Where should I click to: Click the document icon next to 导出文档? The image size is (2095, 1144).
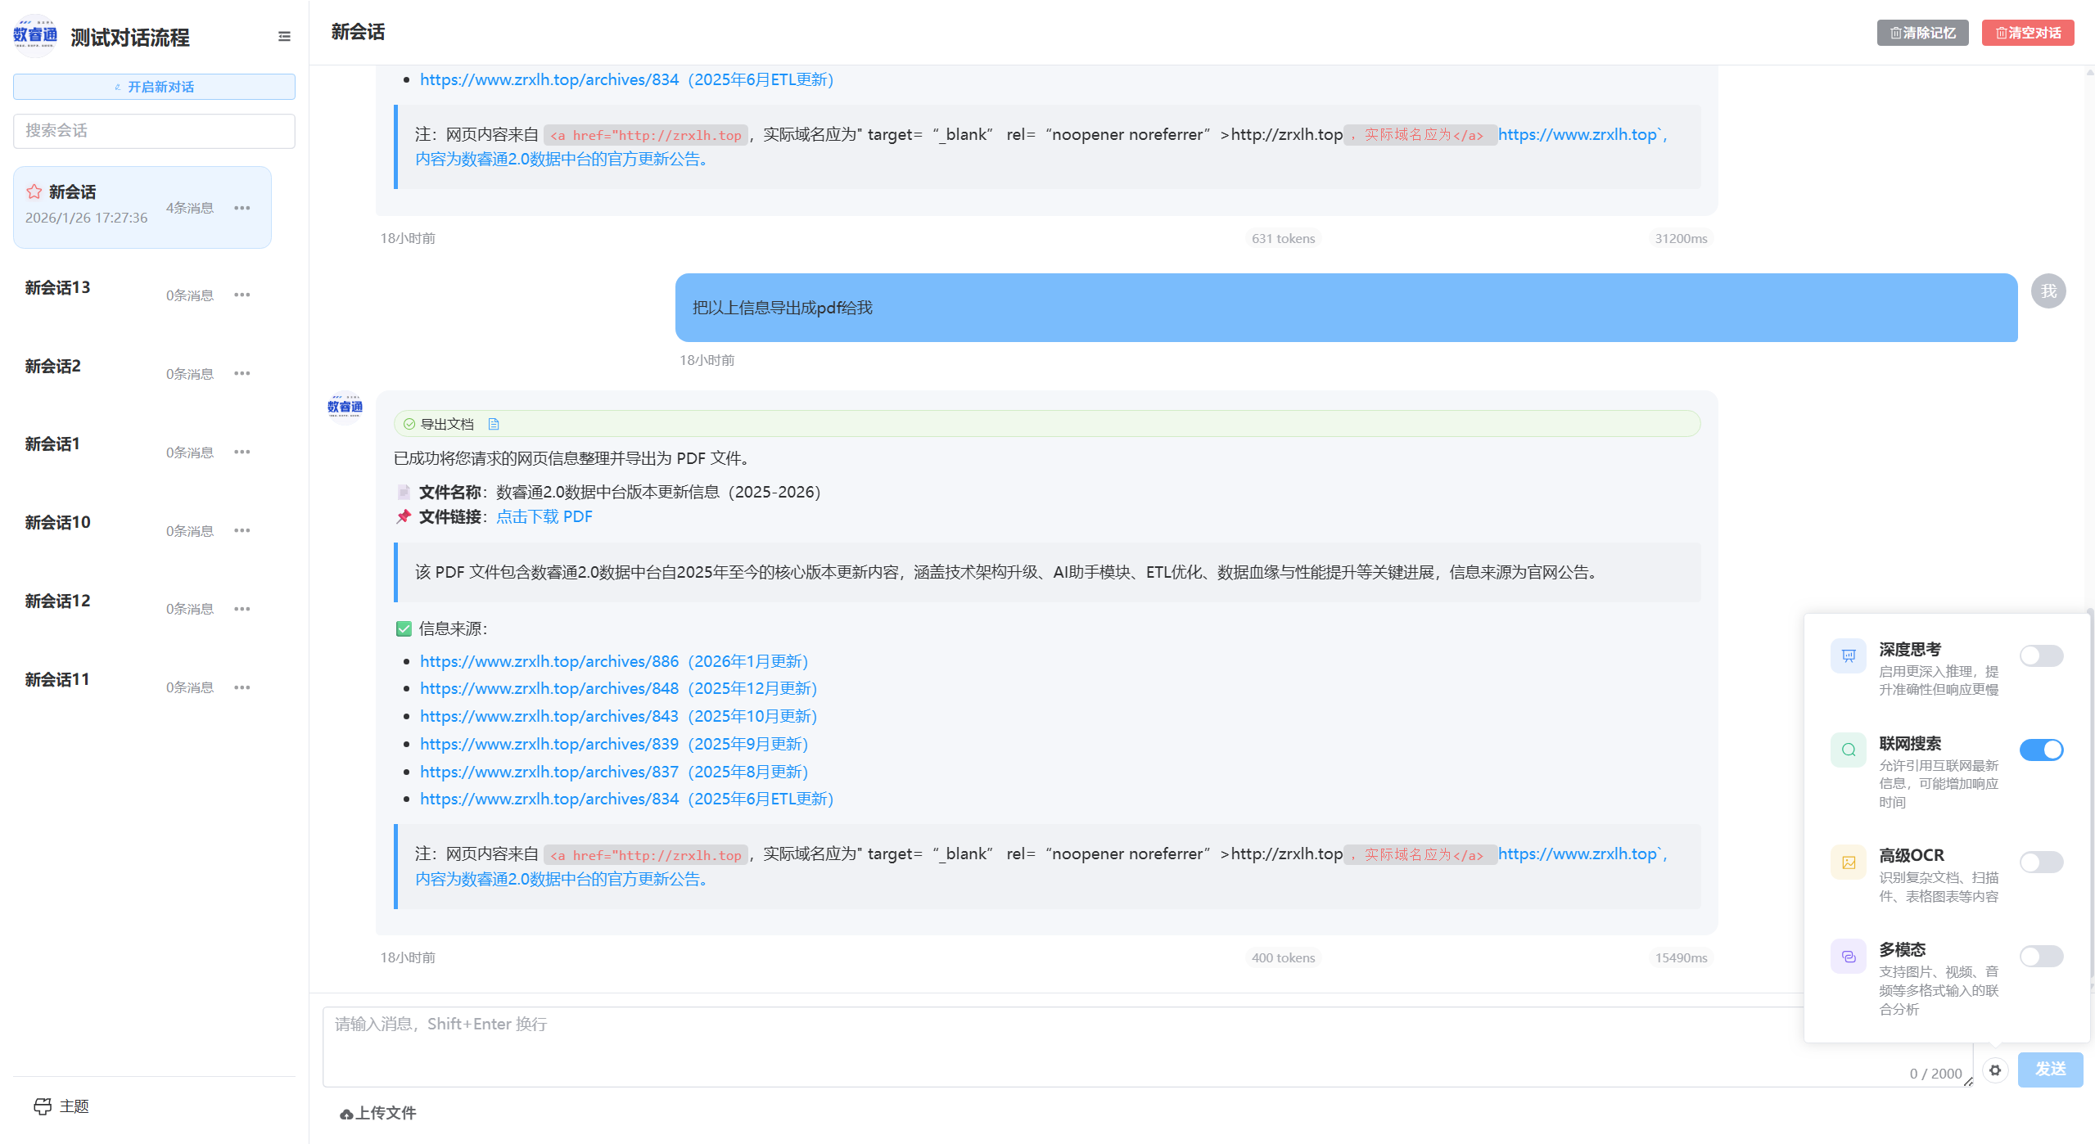pyautogui.click(x=494, y=424)
